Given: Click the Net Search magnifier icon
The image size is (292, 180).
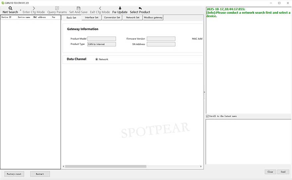Looking at the screenshot, I should (10, 8).
